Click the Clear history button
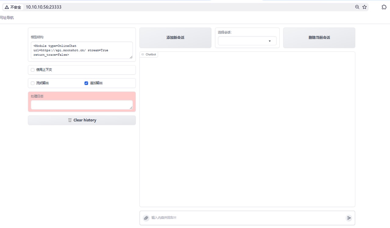 click(x=82, y=120)
